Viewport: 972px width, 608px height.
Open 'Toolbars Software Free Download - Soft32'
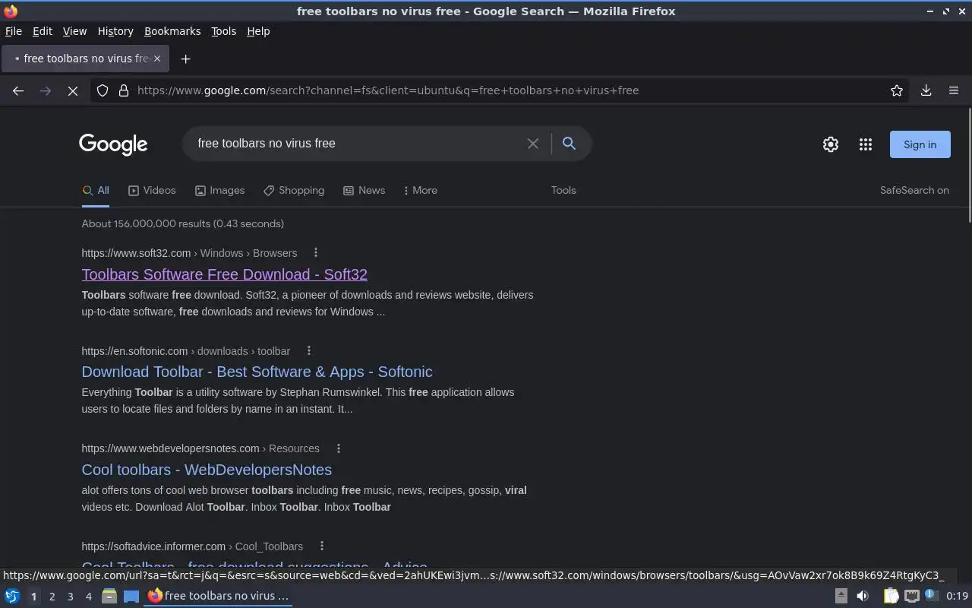click(225, 274)
